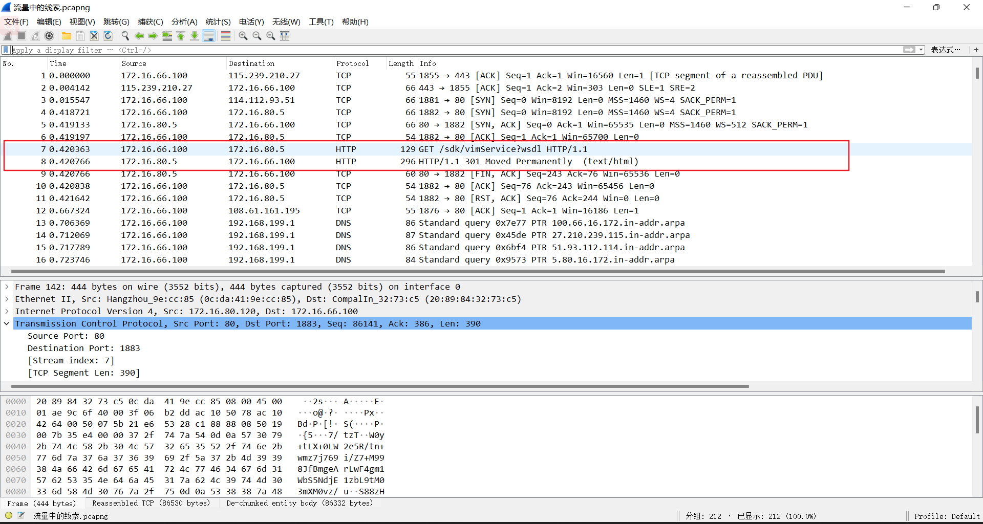Viewport: 983px width, 524px height.
Task: Reload this capture file with the refresh icon
Action: [x=108, y=36]
